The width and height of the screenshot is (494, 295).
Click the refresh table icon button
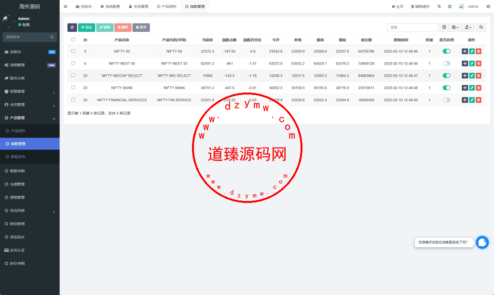click(72, 27)
